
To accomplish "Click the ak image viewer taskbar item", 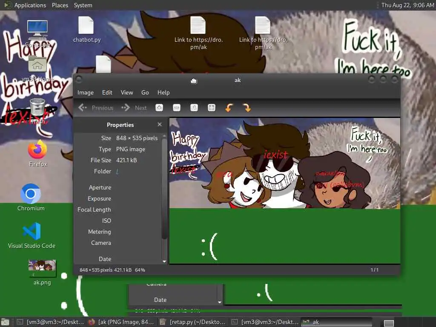I will point(336,322).
